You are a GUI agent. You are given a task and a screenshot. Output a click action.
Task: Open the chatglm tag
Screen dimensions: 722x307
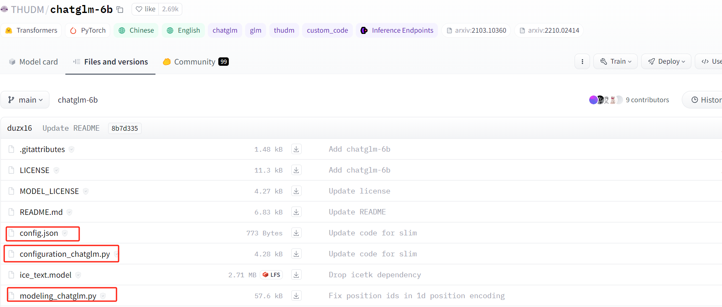click(225, 30)
